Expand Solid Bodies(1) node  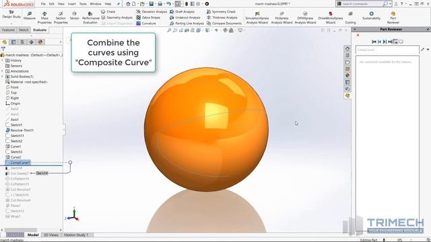(x=3, y=77)
